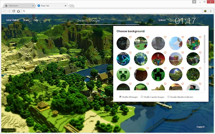The width and height of the screenshot is (215, 134).
Task: Open the user profile icon in title bar
Action: [194, 2]
